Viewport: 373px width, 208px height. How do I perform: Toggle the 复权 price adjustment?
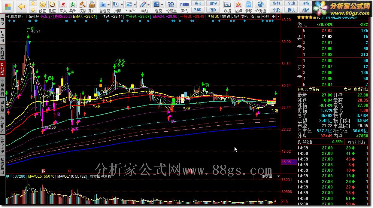[x=245, y=17]
